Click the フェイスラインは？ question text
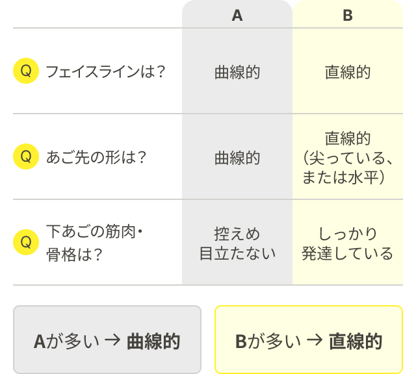 (x=105, y=72)
